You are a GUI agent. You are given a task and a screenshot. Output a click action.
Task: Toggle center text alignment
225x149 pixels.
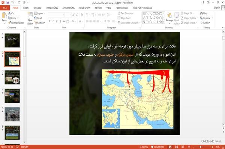[x=91, y=21]
